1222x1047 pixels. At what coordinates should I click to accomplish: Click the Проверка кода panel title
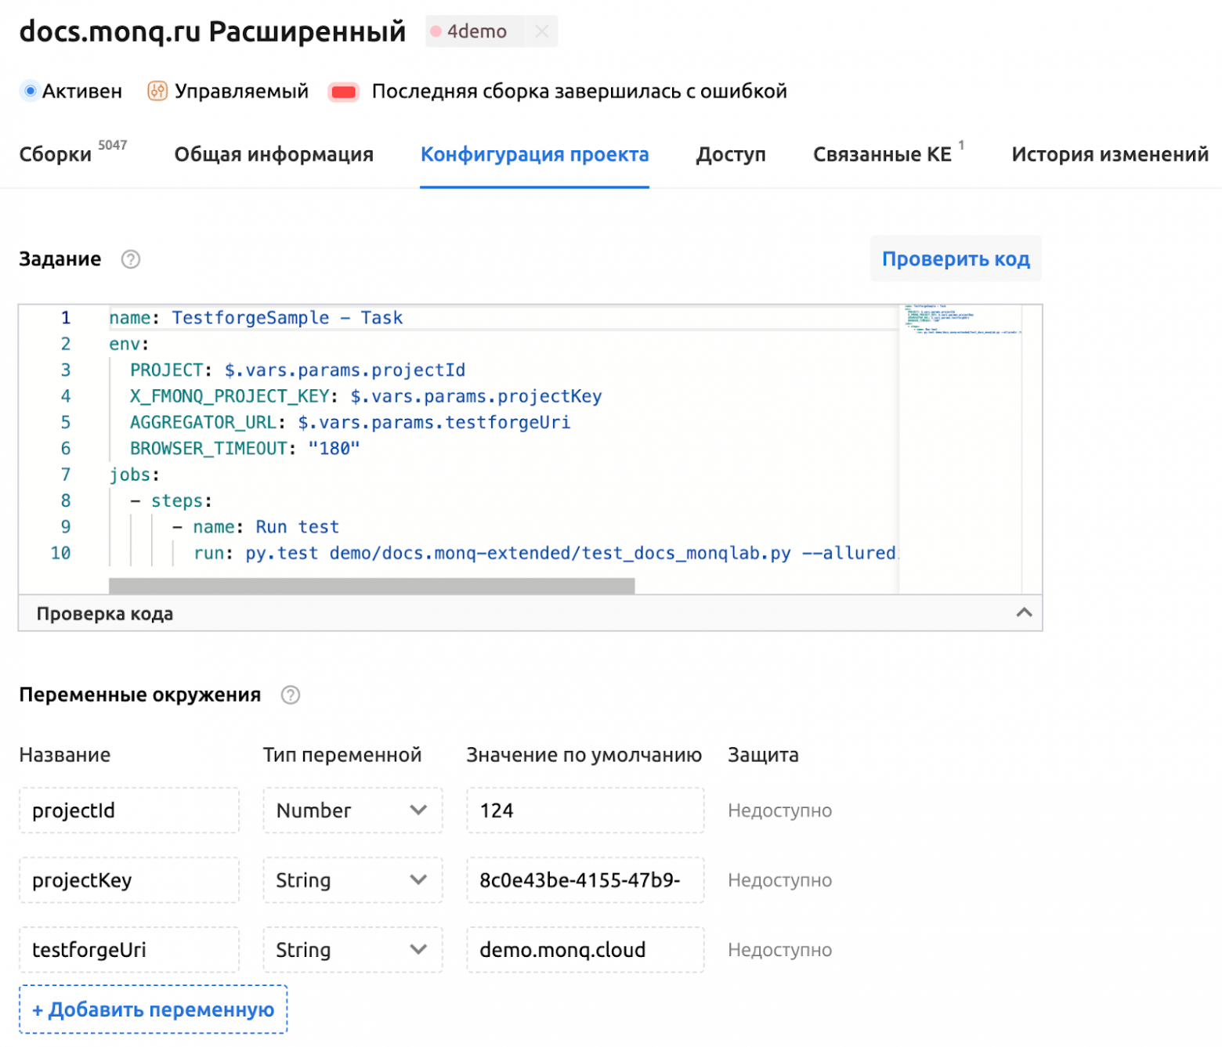pyautogui.click(x=105, y=614)
